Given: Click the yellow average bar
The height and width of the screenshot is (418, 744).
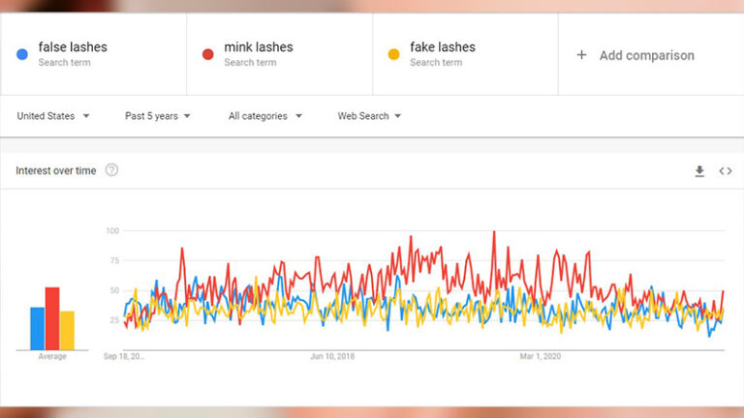Looking at the screenshot, I should [67, 330].
